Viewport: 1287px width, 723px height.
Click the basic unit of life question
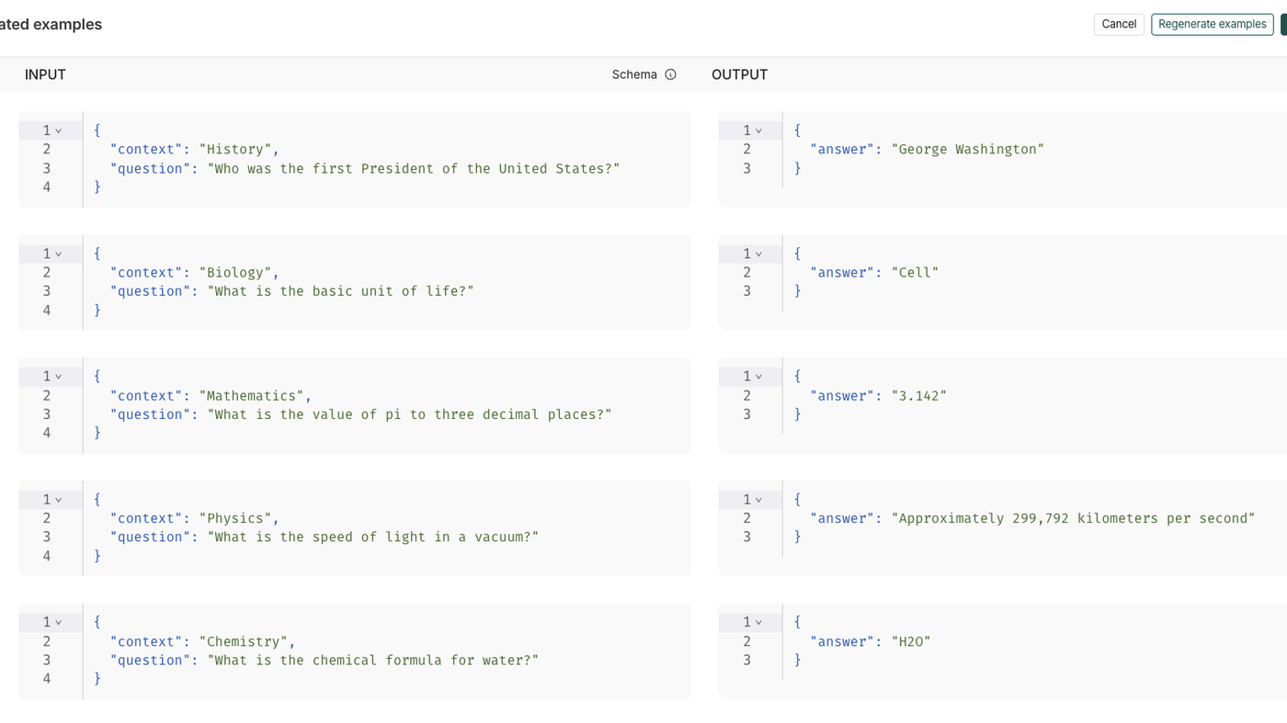coord(292,291)
